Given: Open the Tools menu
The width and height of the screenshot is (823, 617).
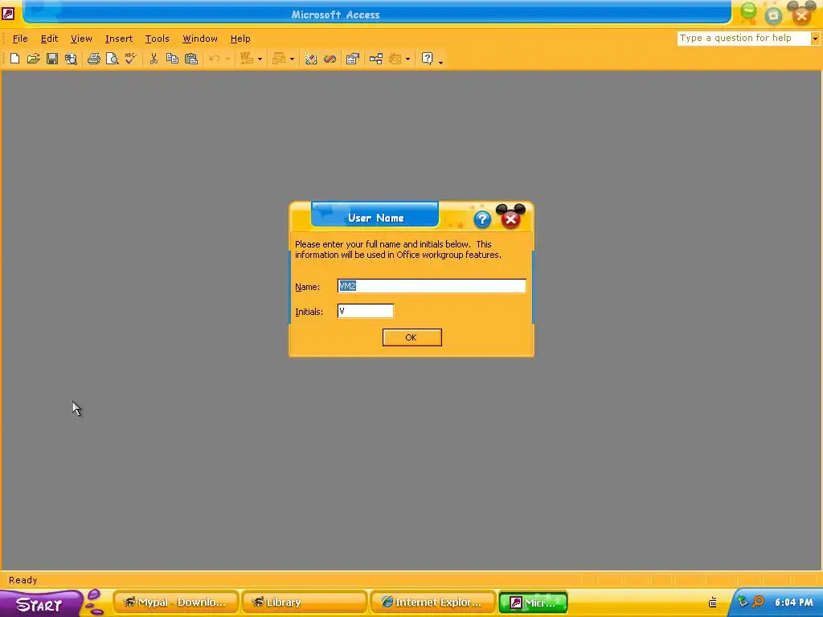Looking at the screenshot, I should (x=157, y=39).
